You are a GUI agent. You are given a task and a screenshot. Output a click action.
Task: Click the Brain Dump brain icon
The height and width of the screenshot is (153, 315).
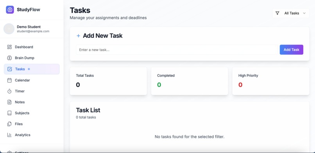(x=9, y=58)
